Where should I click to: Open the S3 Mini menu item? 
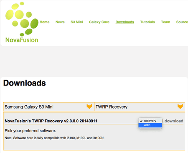(77, 22)
